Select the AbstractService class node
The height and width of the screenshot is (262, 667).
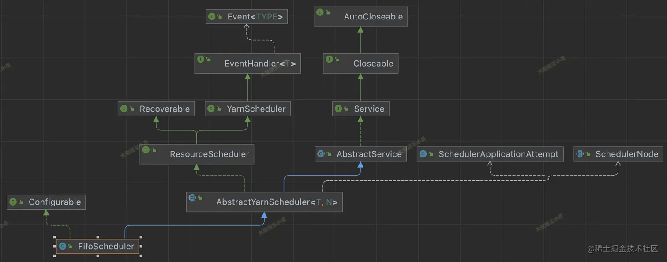click(x=360, y=154)
